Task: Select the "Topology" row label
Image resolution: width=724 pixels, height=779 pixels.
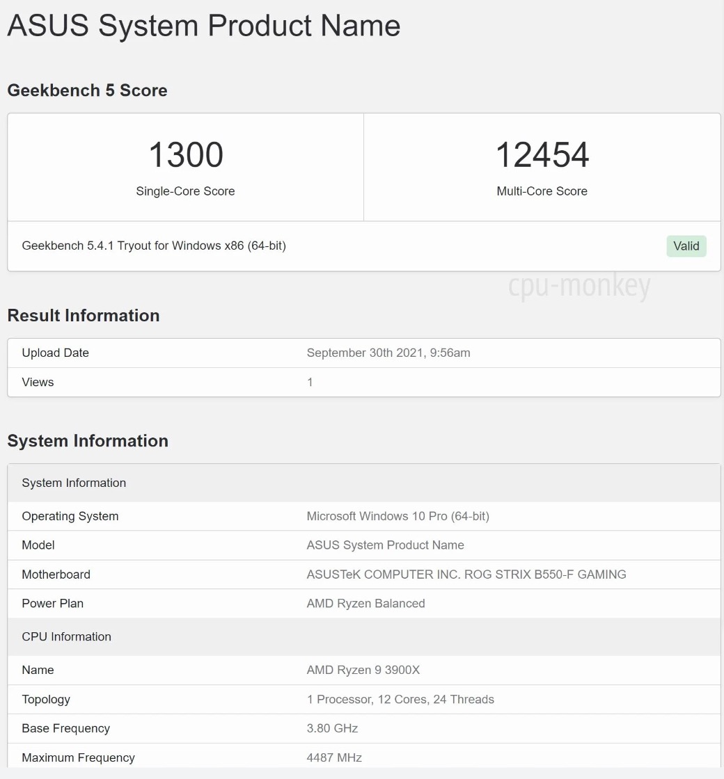Action: point(46,700)
